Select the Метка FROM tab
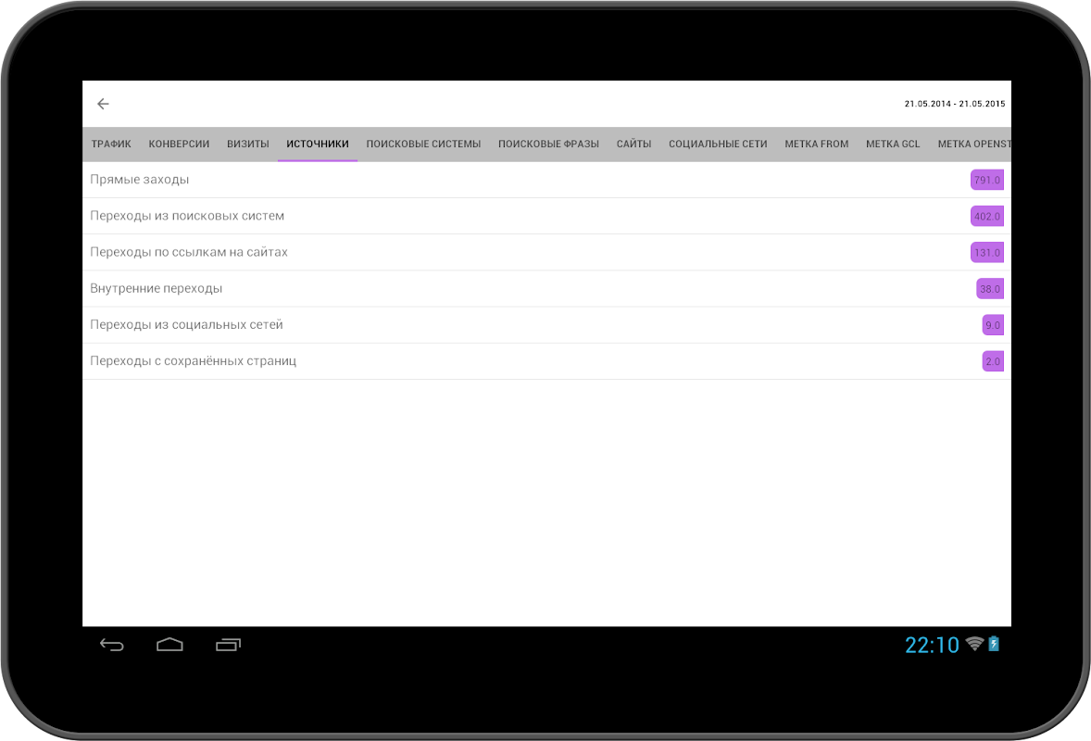The image size is (1091, 741). (817, 144)
